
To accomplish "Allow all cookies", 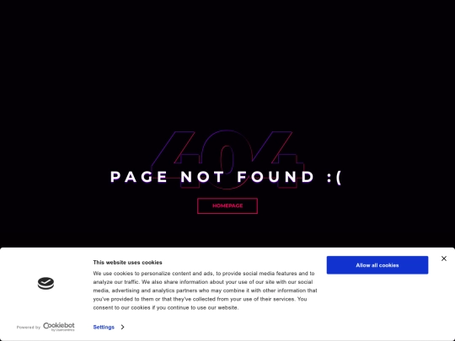I will coord(377,265).
